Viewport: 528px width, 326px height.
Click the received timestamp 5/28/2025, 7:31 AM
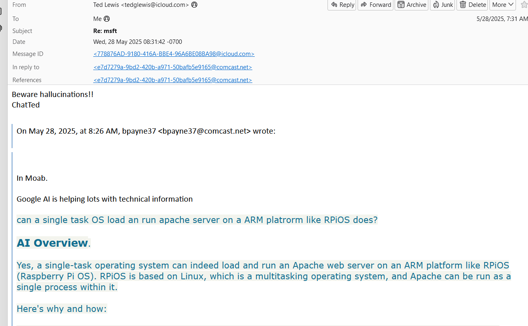click(502, 19)
